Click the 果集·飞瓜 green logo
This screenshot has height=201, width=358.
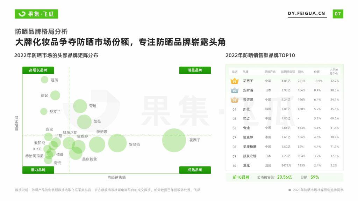36,14
